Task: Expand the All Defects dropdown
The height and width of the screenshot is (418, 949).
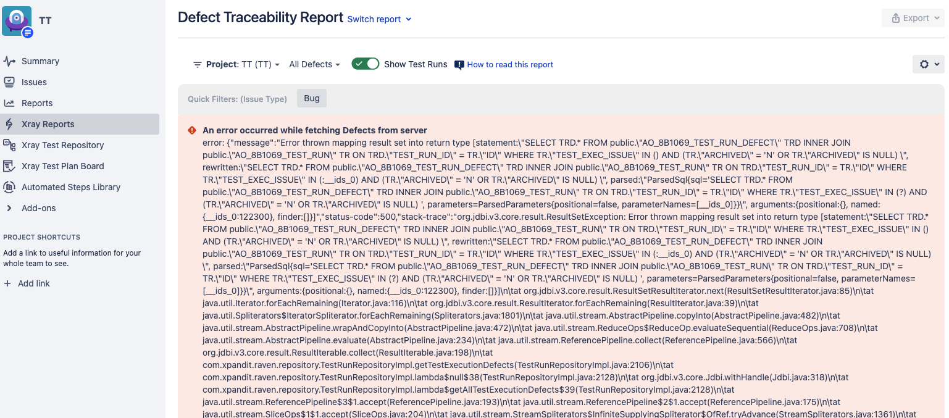Action: (x=314, y=64)
